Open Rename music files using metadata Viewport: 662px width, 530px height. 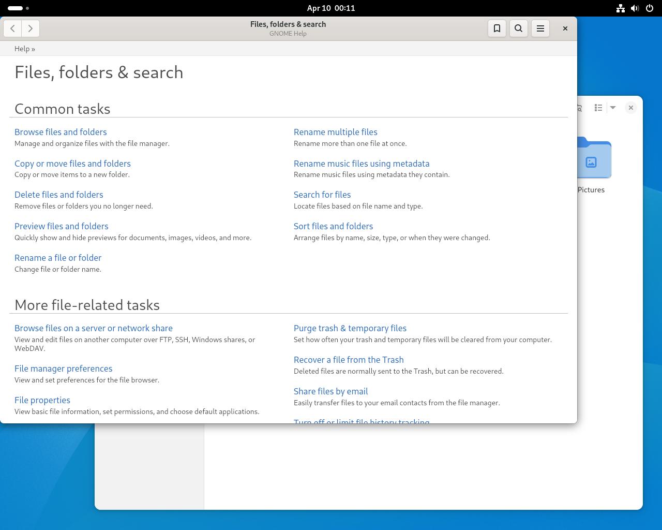[362, 164]
